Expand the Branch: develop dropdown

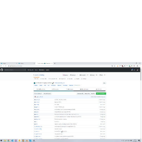[38, 93]
